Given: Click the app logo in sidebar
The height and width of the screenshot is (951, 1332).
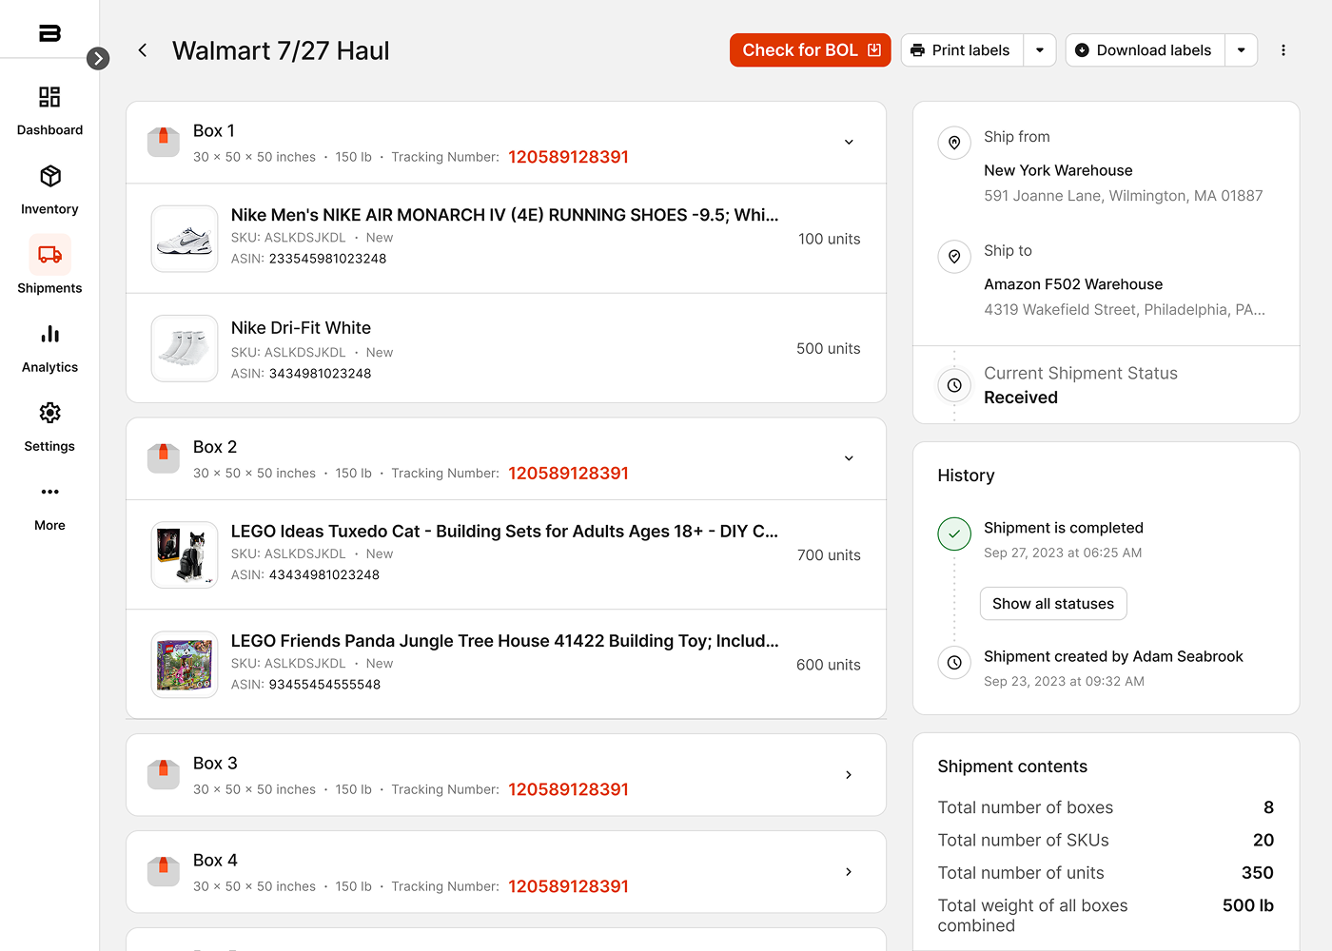Looking at the screenshot, I should pos(49,33).
